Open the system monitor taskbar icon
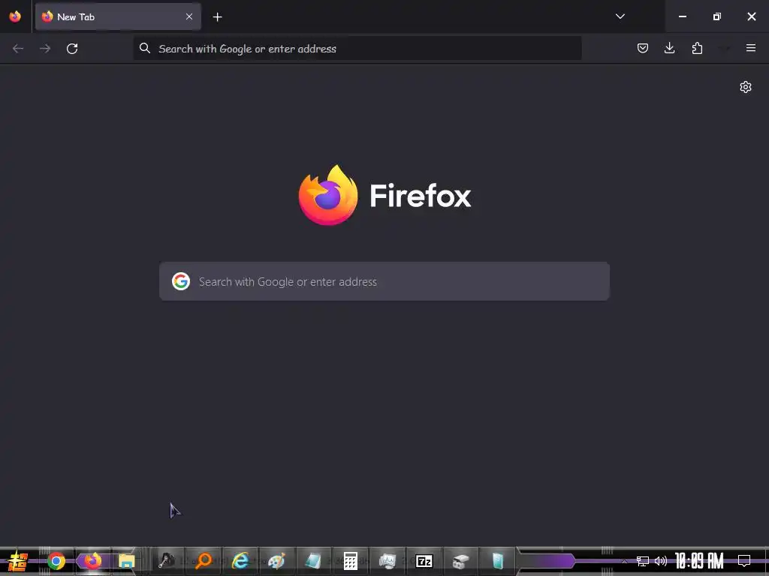 [x=388, y=561]
